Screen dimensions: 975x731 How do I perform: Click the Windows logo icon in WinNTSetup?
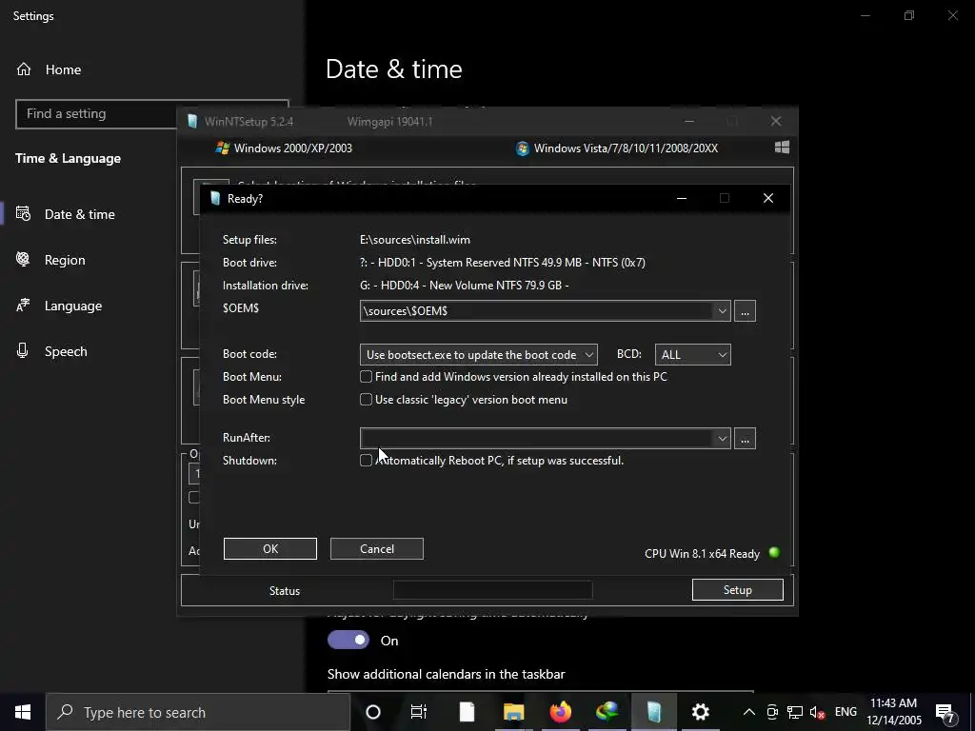[783, 148]
